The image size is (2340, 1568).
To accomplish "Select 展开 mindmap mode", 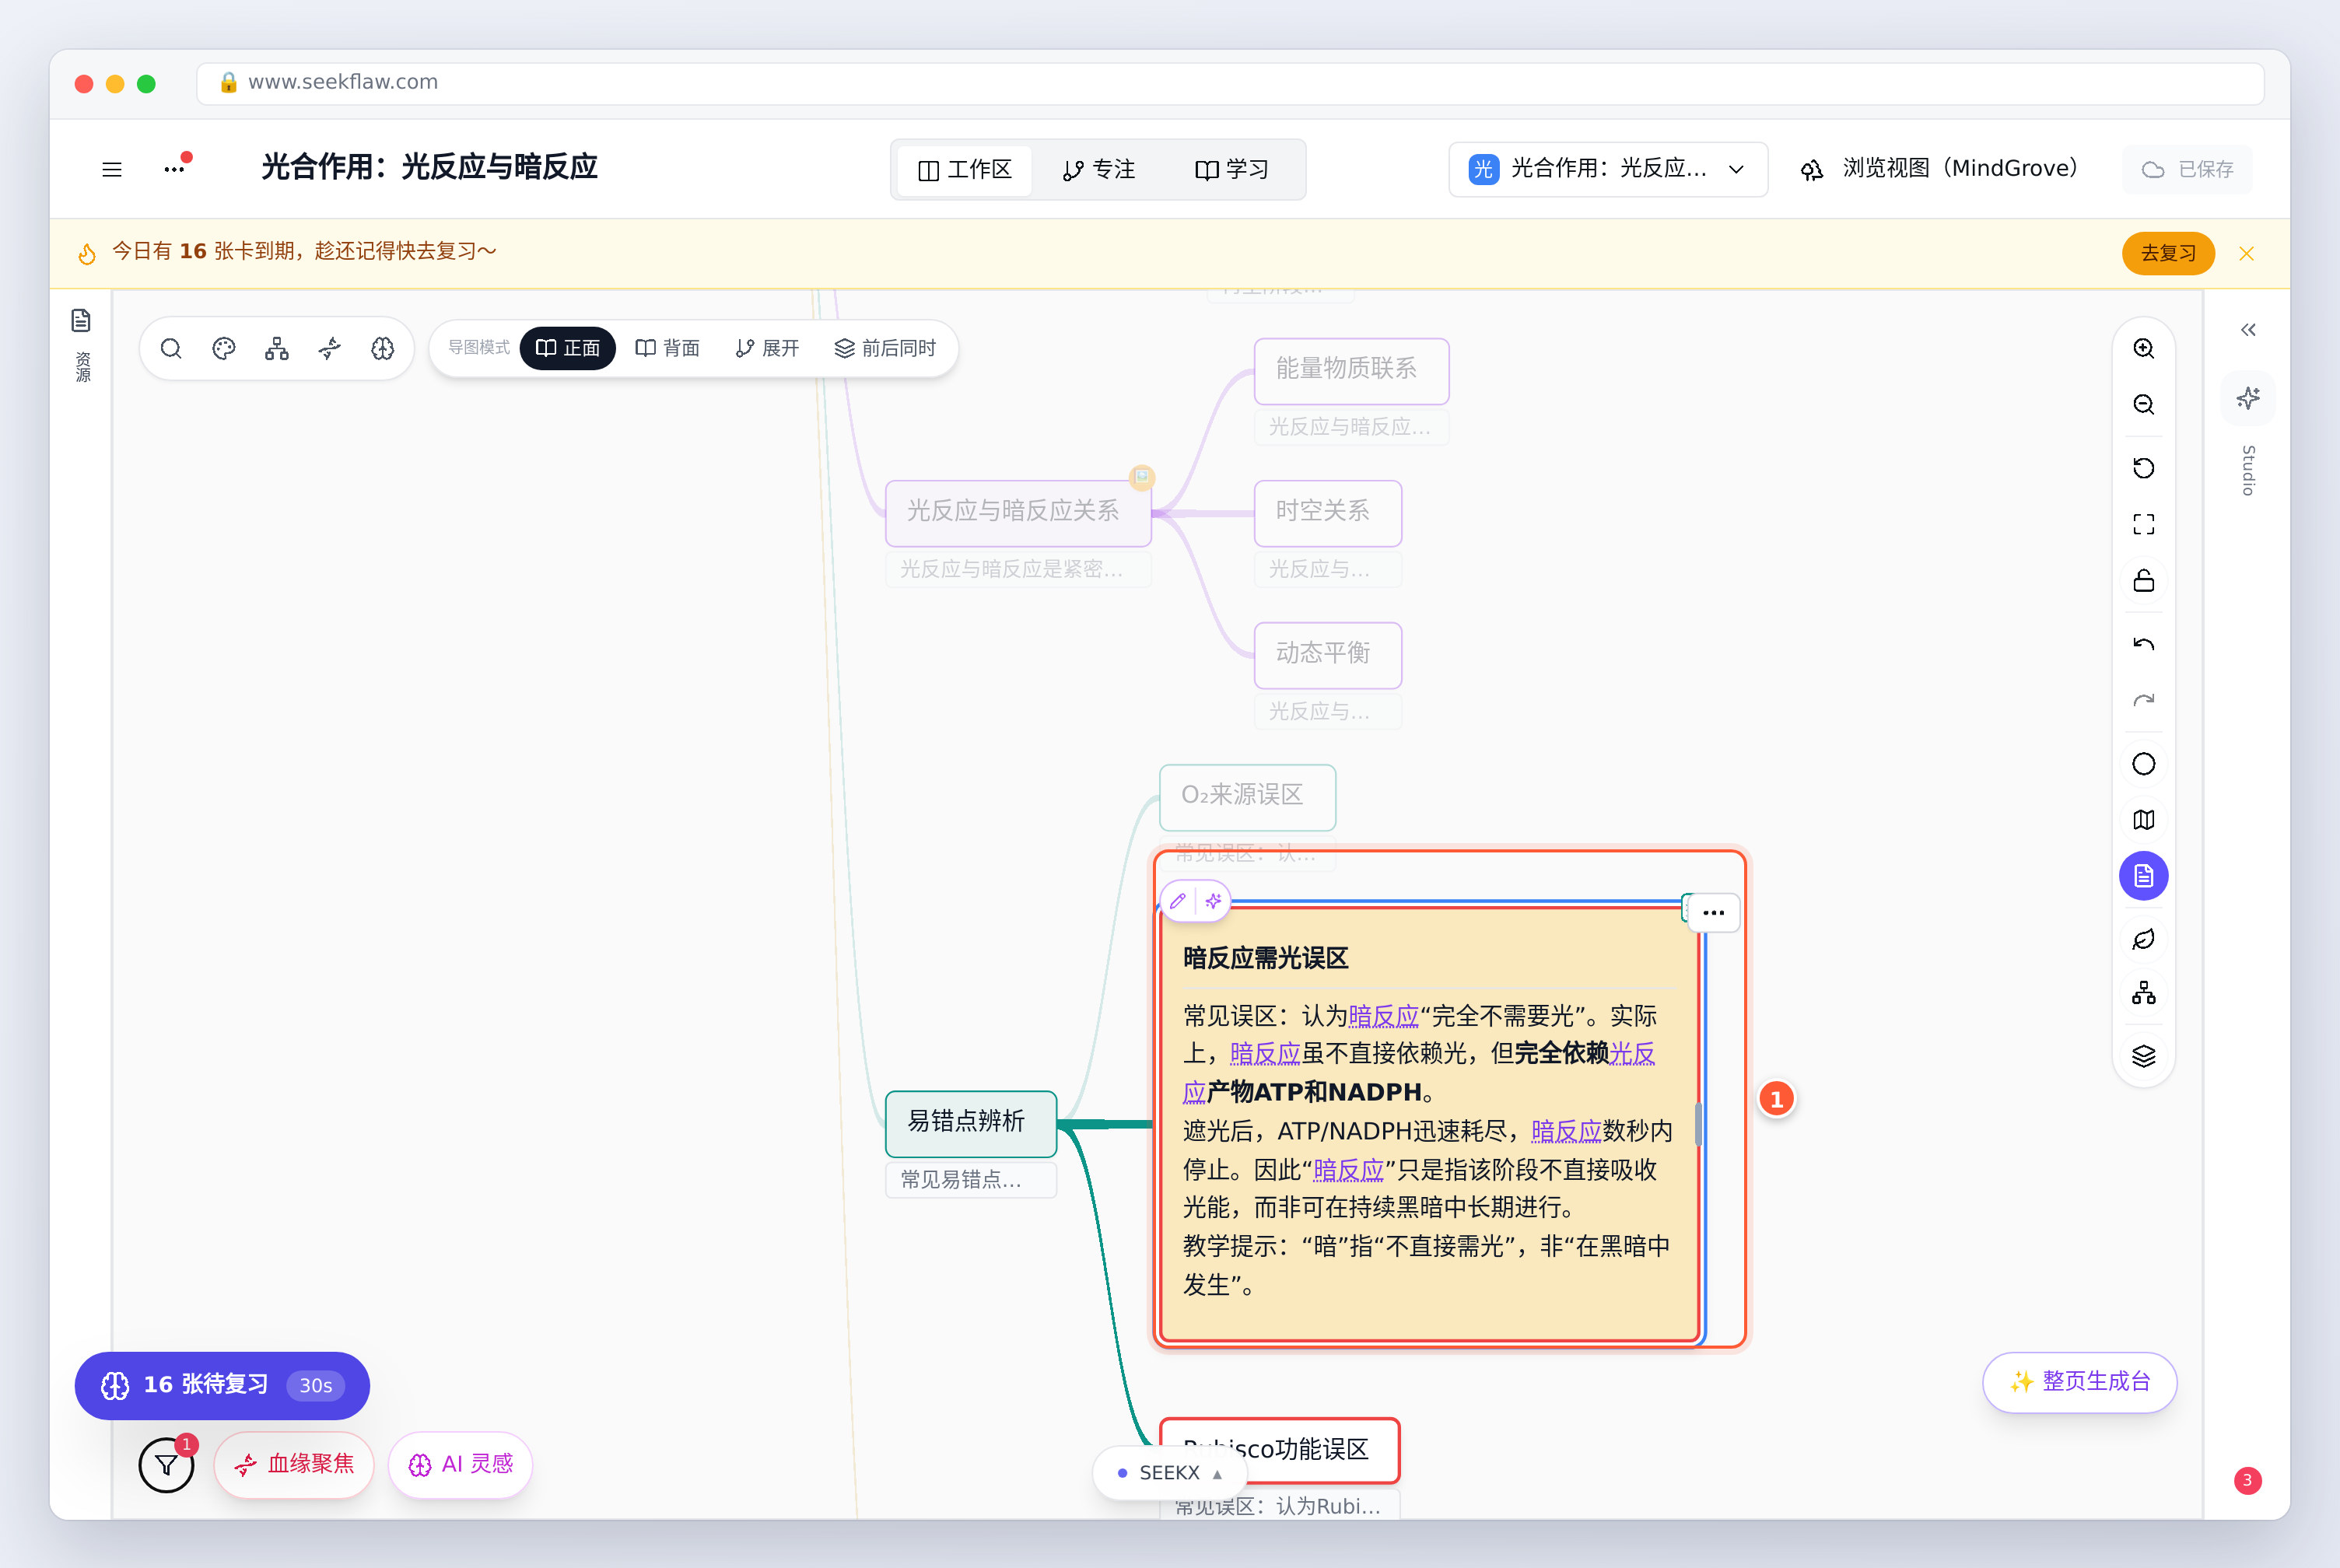I will 767,348.
